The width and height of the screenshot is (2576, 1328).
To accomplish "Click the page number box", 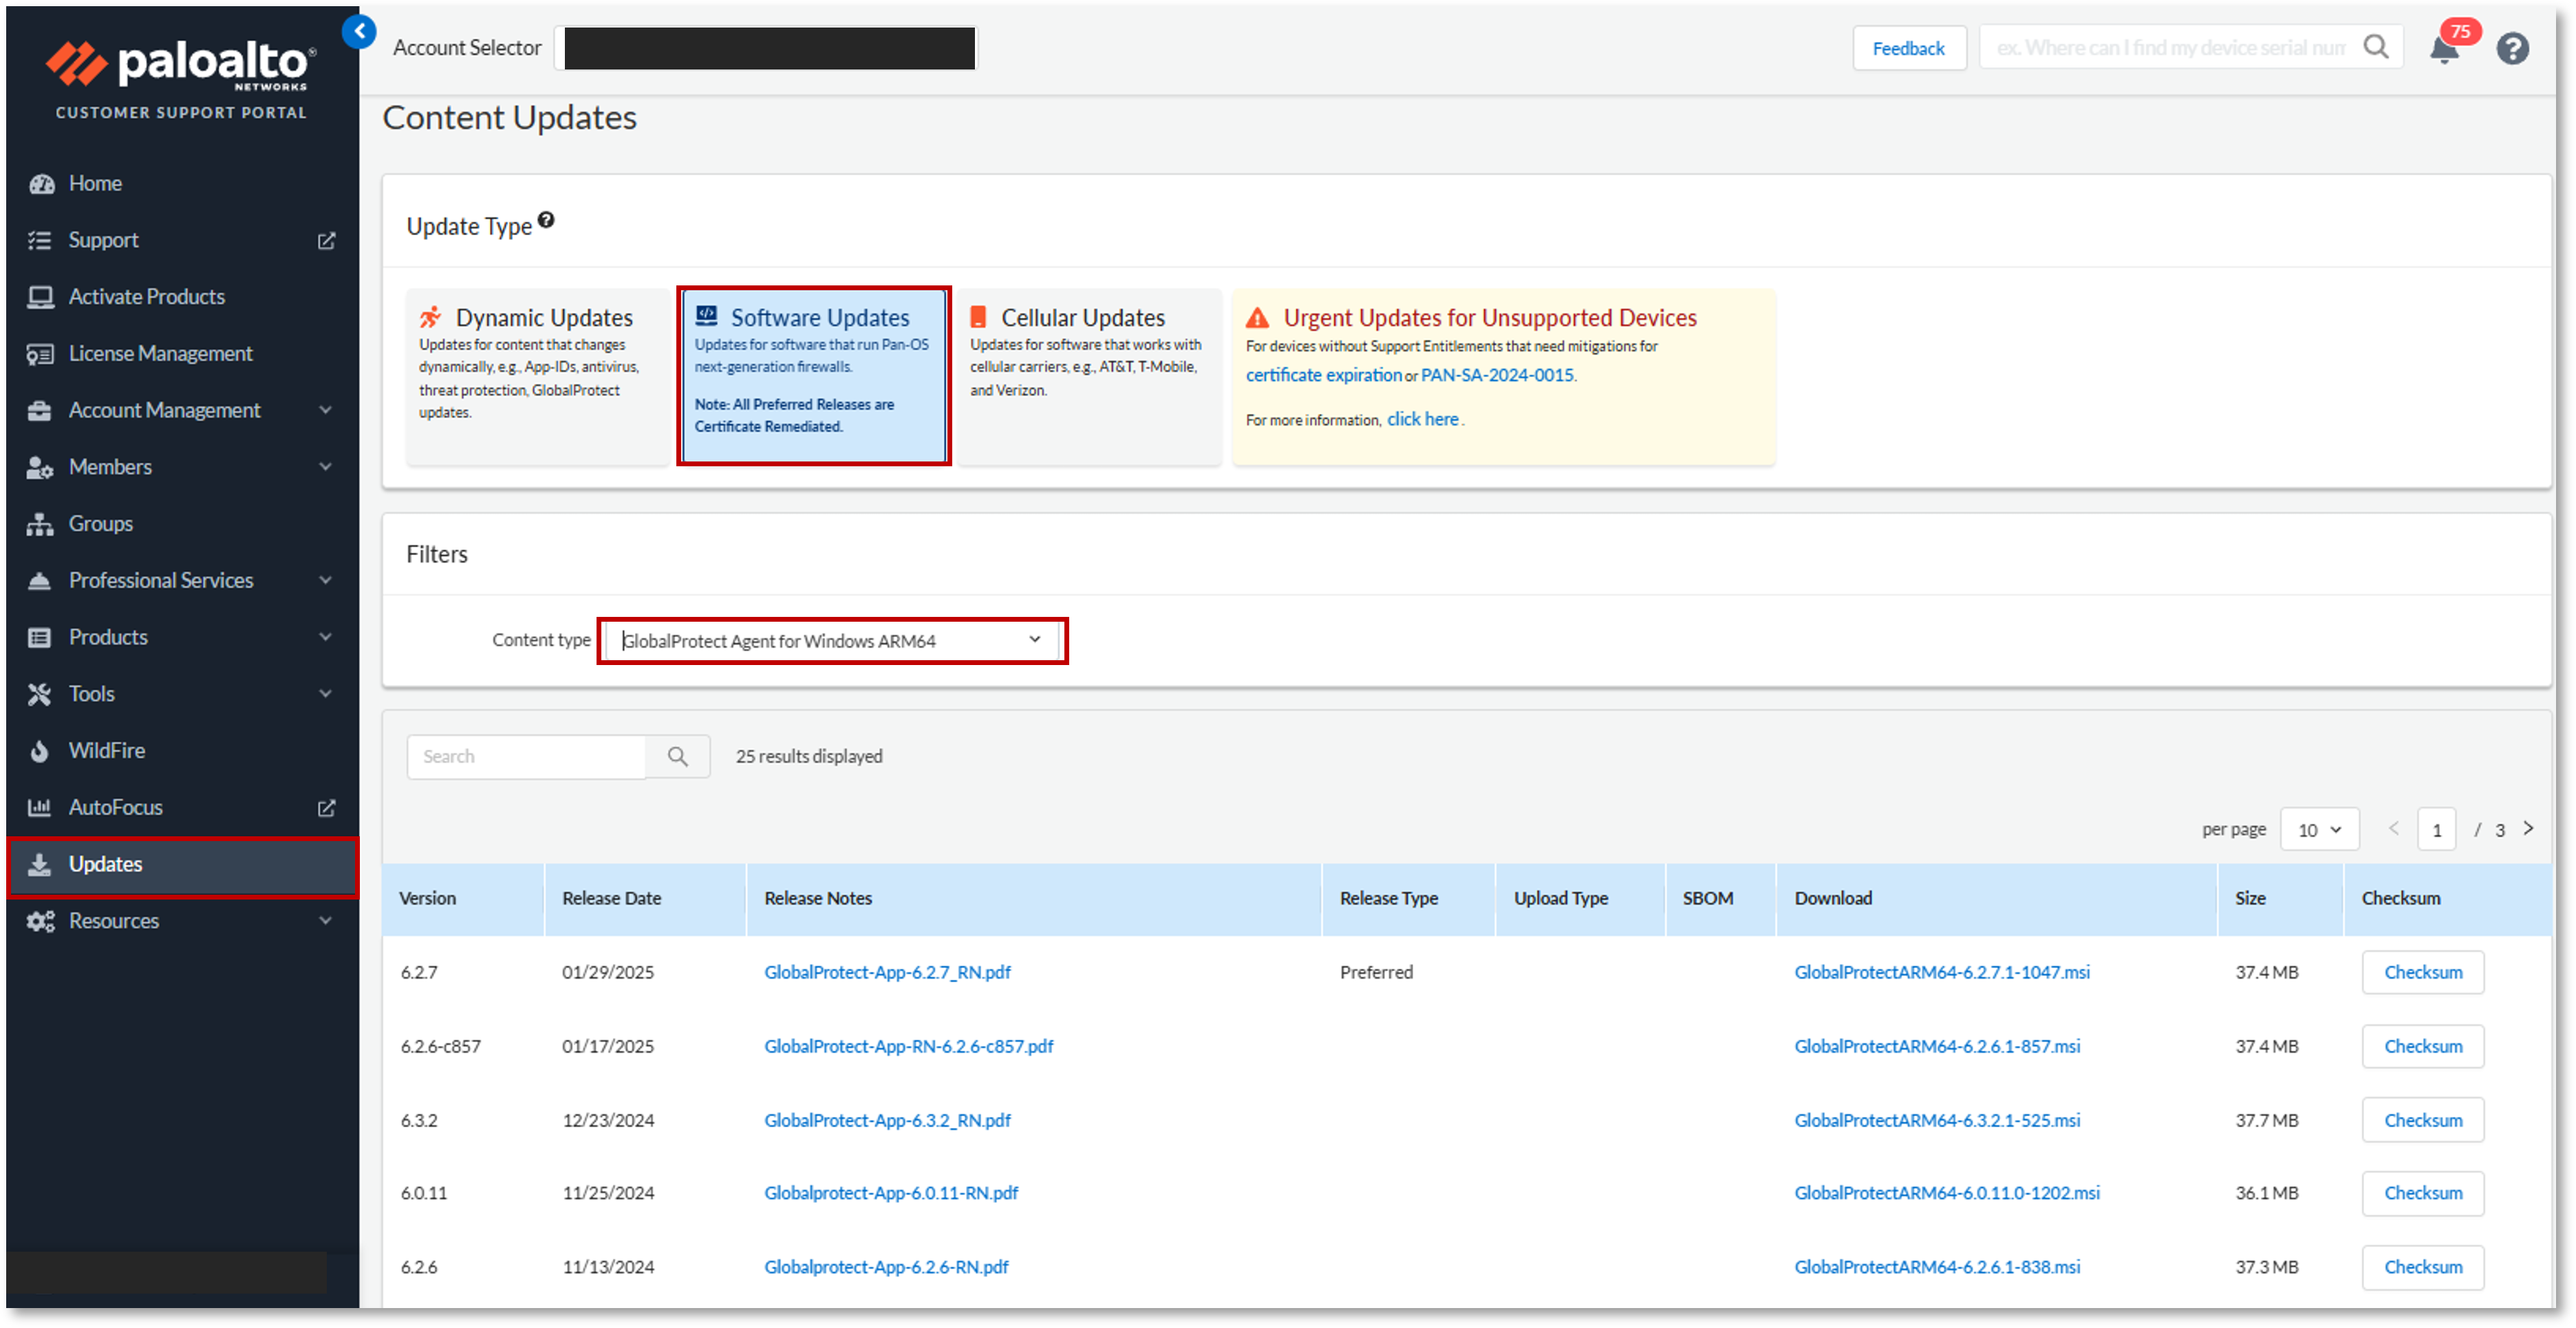I will pyautogui.click(x=2436, y=830).
